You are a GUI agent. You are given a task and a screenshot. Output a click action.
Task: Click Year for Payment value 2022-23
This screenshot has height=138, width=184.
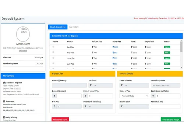click(x=40, y=64)
